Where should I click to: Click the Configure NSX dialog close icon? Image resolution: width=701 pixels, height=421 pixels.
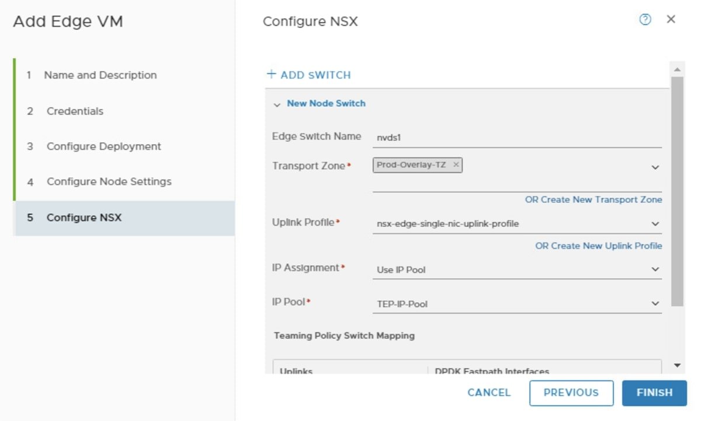671,19
